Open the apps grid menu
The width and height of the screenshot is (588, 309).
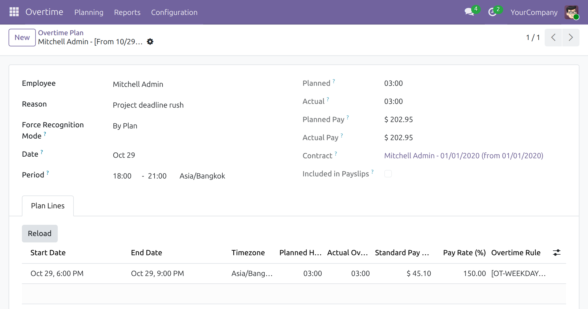(14, 12)
